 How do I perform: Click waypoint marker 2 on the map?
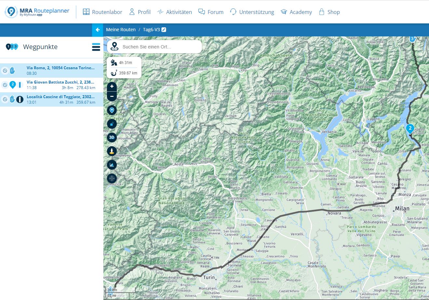click(410, 129)
